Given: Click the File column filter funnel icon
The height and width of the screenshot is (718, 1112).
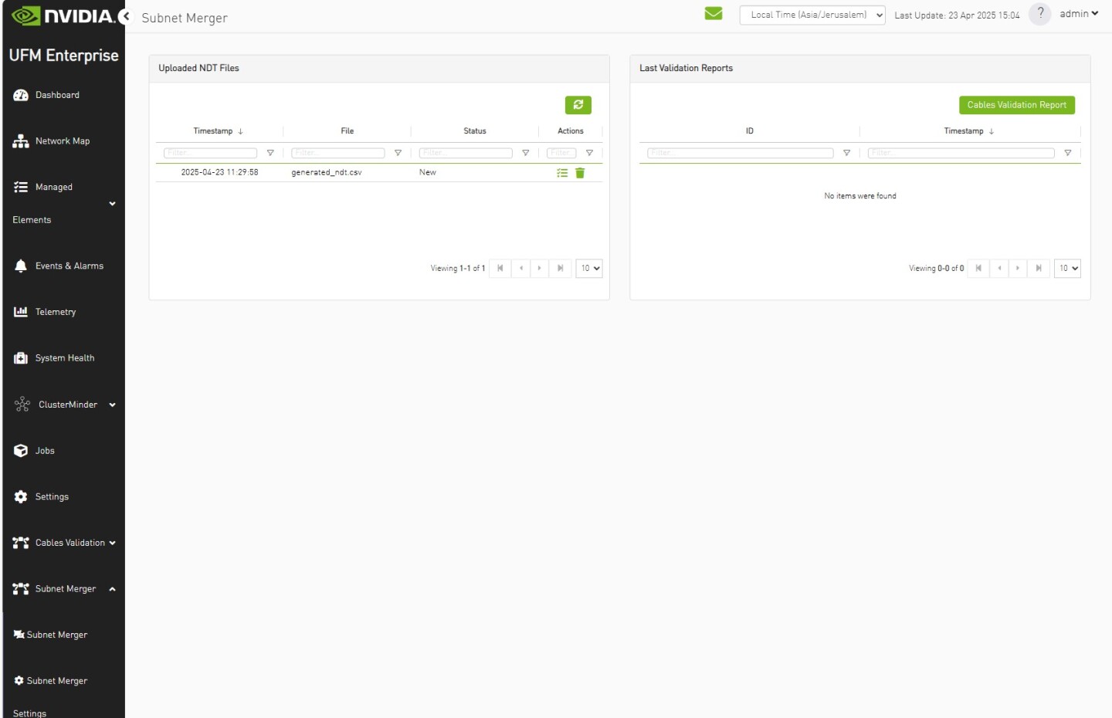Looking at the screenshot, I should click(x=398, y=153).
